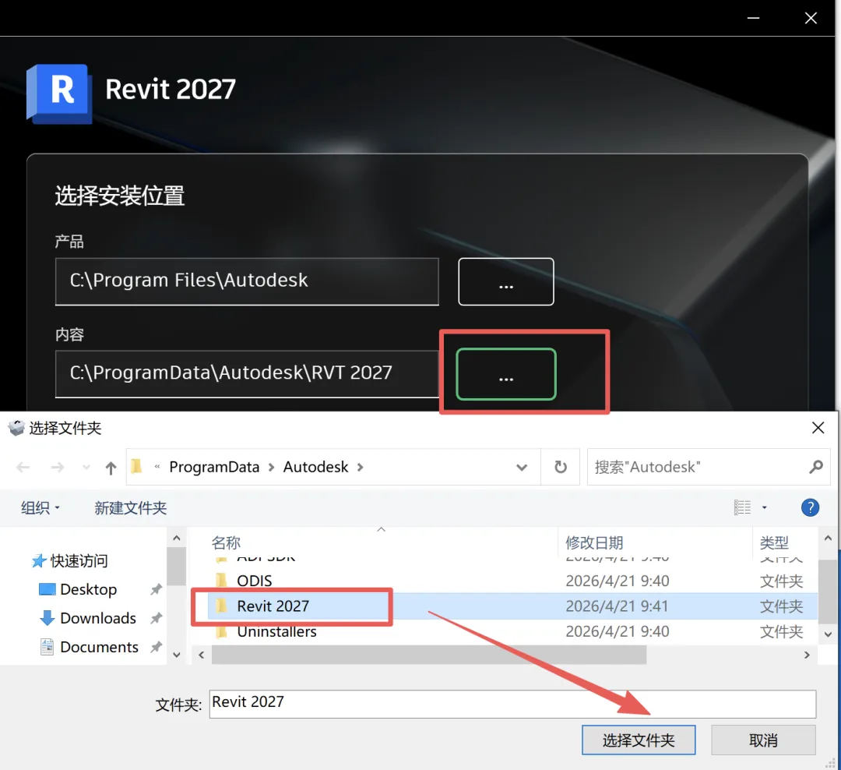841x770 pixels.
Task: Go back in folder dialog
Action: (x=23, y=467)
